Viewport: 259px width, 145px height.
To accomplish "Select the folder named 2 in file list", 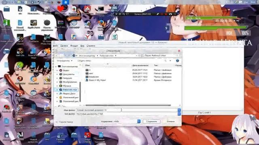I will click(x=88, y=70).
